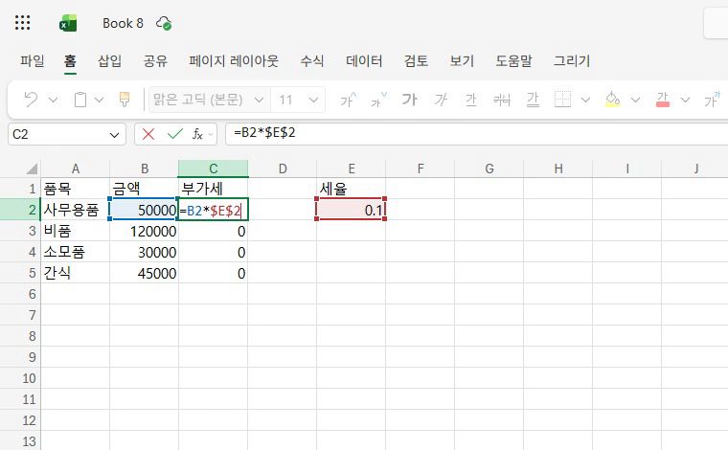Toggle double underline formatting

(x=533, y=100)
